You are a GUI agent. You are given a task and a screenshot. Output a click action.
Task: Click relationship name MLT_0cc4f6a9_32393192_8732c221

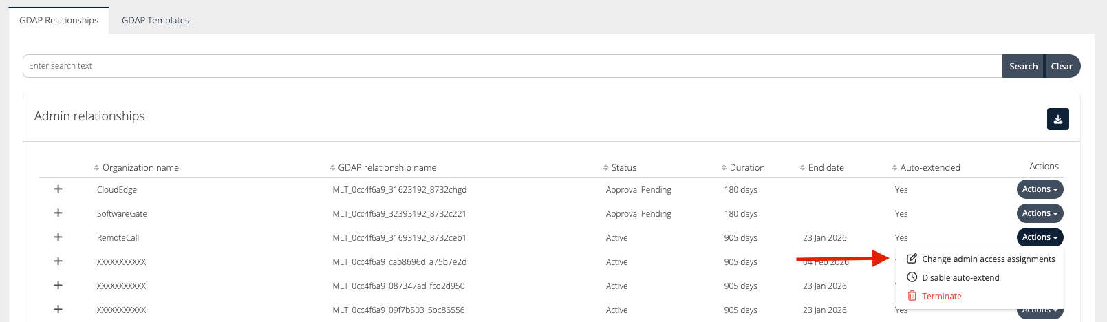400,214
